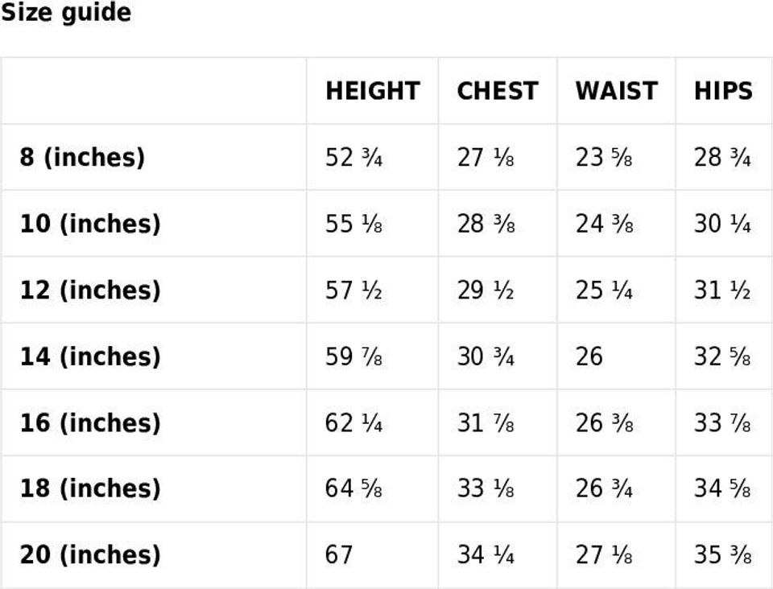Click the waist value 26 for size 14

pos(589,356)
